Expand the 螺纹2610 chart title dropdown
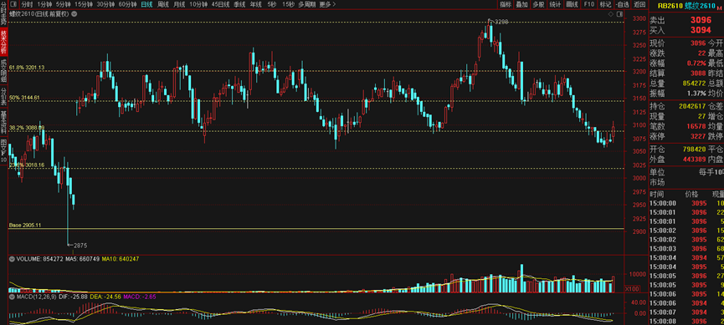 (x=74, y=13)
